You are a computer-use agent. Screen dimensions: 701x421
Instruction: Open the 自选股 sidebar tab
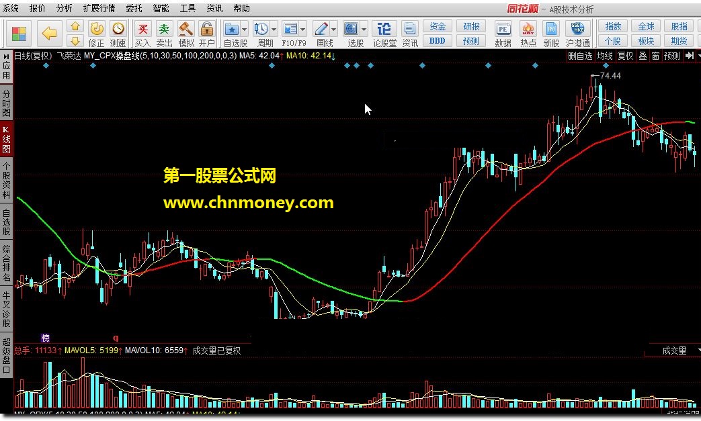6,222
